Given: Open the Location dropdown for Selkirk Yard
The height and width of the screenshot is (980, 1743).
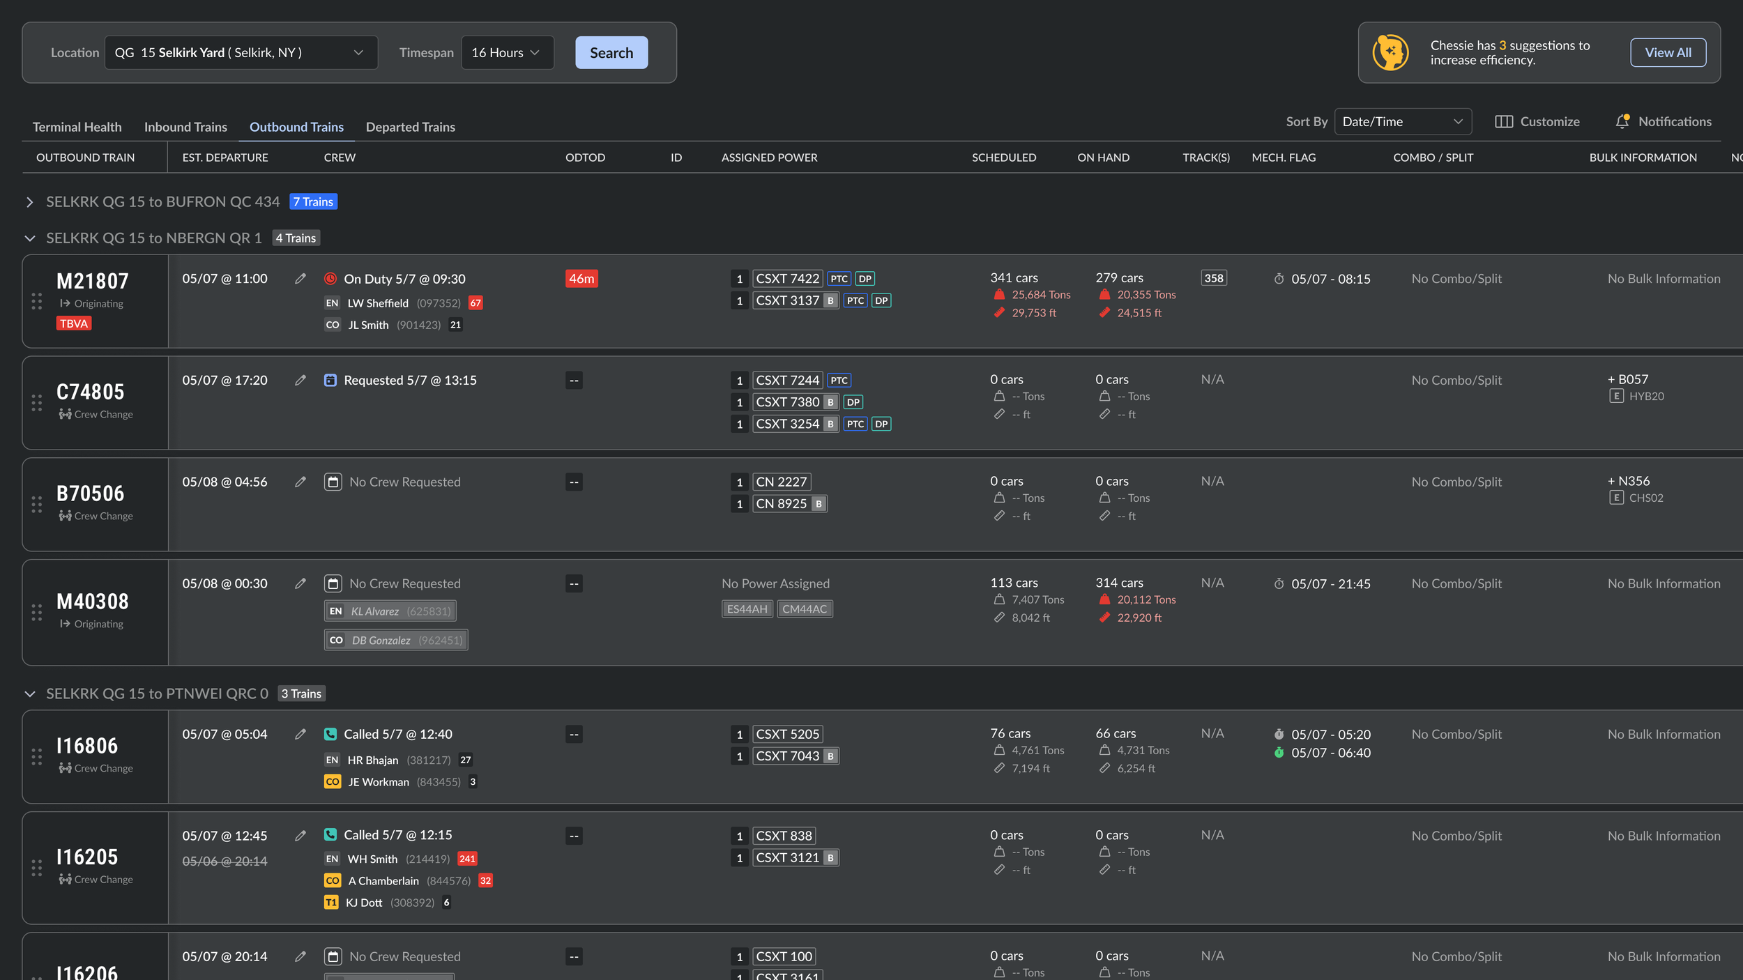Looking at the screenshot, I should pyautogui.click(x=241, y=53).
